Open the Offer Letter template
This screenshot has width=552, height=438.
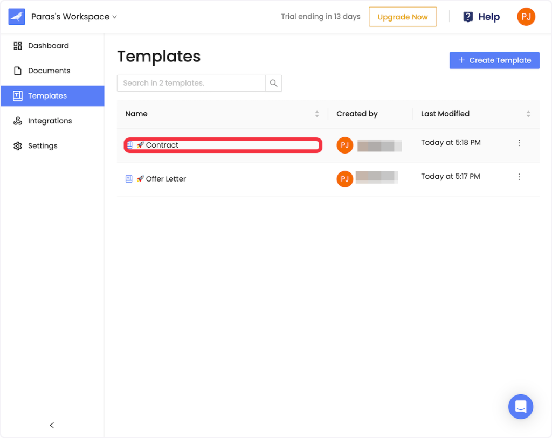click(x=165, y=179)
